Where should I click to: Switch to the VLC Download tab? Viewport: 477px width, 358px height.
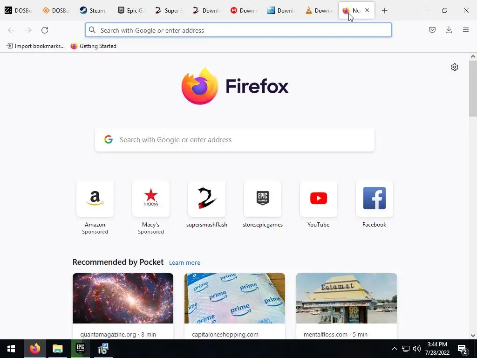pos(319,11)
